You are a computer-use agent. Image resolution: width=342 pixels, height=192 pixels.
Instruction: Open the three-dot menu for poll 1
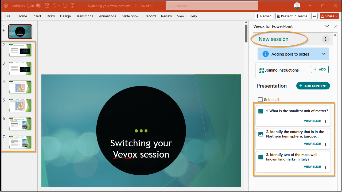point(325,122)
